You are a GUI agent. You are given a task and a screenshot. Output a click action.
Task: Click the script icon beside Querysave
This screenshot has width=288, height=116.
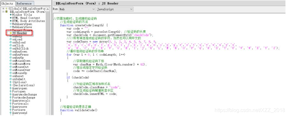coord(11,107)
